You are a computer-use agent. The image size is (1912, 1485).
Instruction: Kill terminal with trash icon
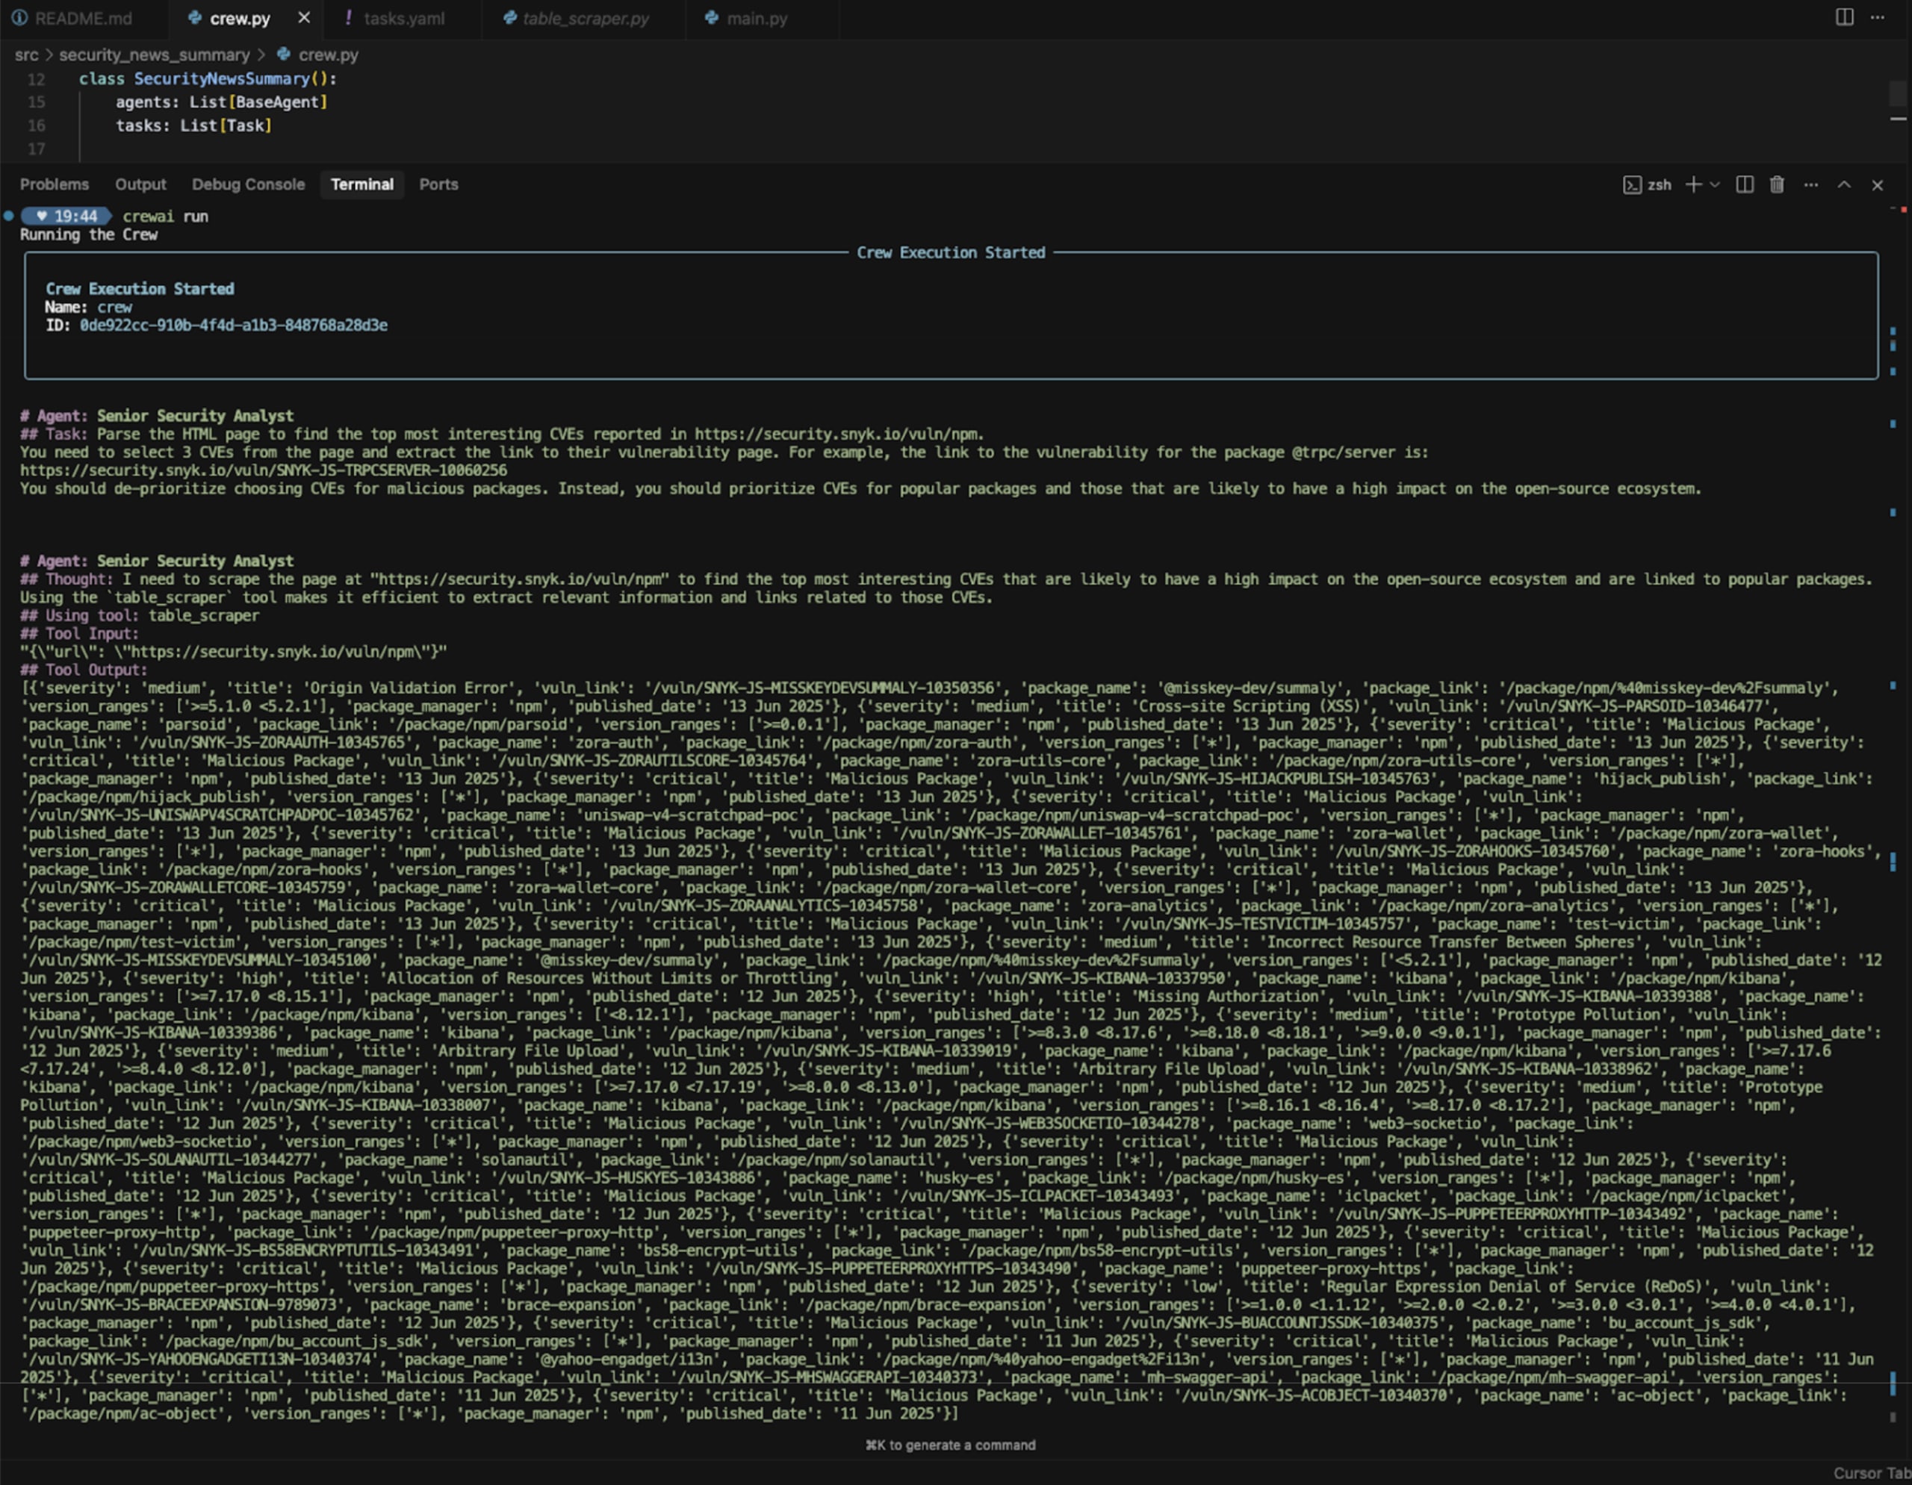pos(1777,184)
